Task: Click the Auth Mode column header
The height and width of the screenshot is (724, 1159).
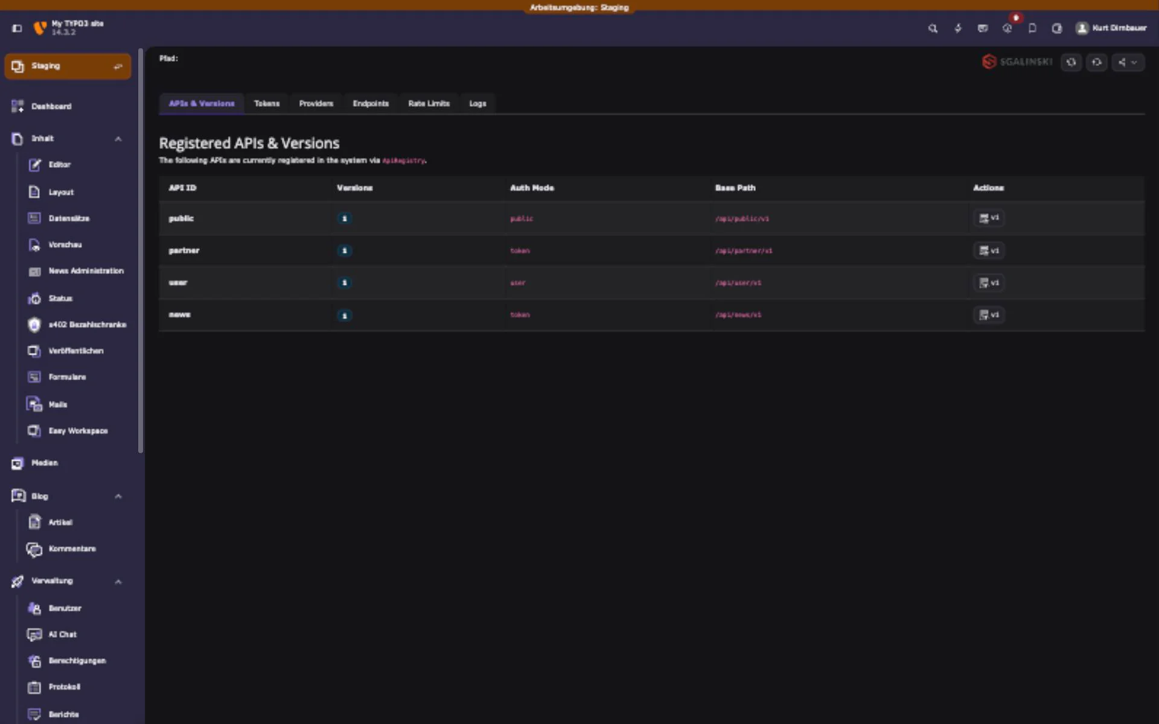Action: tap(532, 188)
